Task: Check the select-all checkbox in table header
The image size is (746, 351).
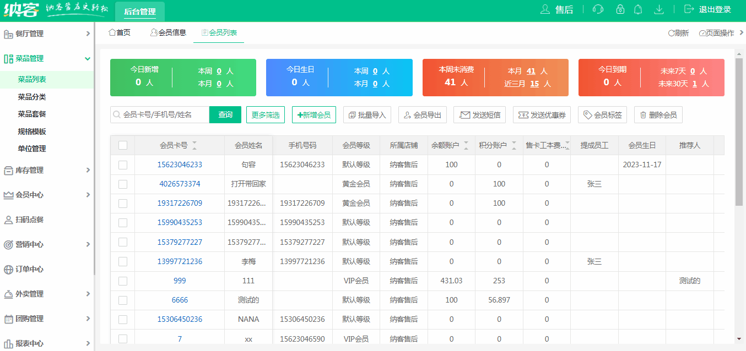Action: click(x=122, y=145)
